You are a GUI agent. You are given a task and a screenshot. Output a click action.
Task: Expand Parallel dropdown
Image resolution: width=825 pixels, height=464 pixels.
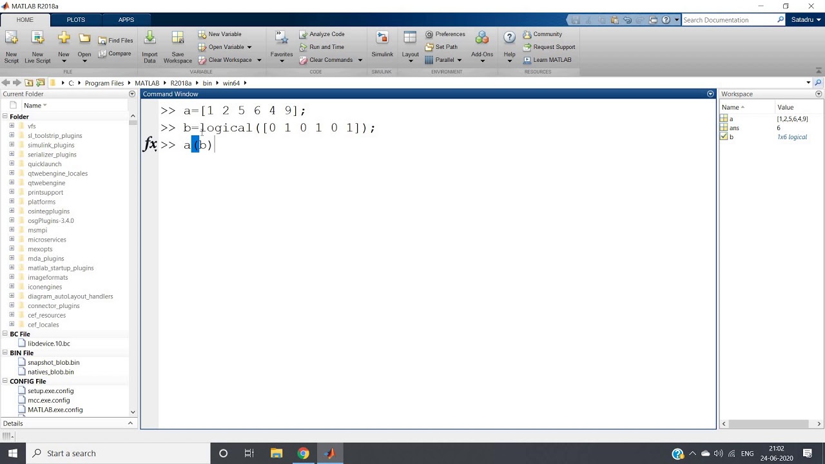point(459,60)
